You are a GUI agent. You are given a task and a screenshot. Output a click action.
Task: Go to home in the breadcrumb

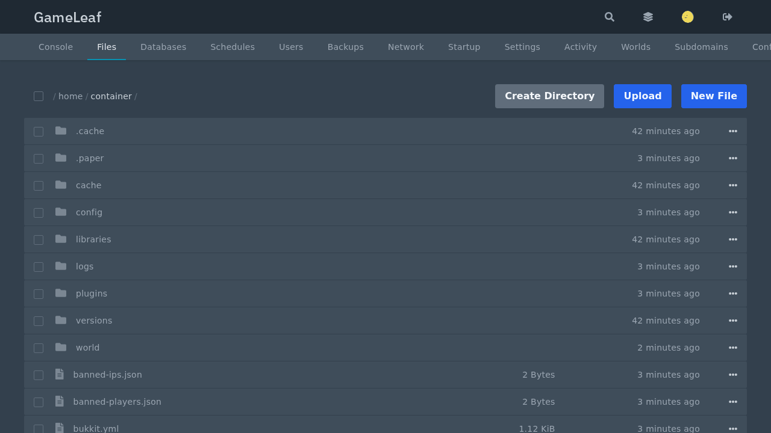pyautogui.click(x=70, y=96)
